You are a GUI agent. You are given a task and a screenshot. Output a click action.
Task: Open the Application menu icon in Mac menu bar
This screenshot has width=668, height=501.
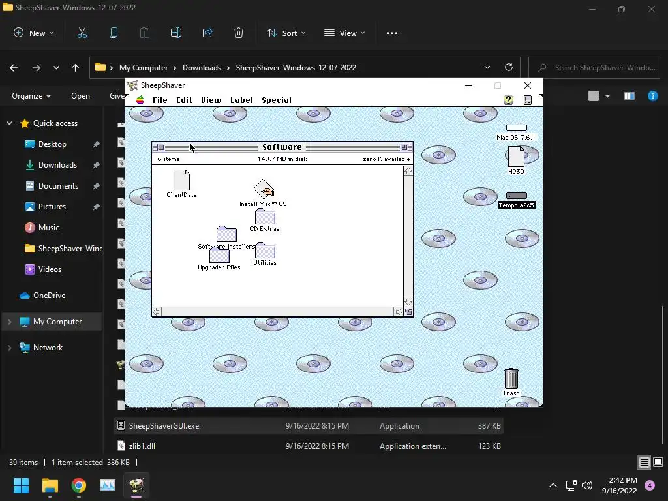click(x=527, y=100)
